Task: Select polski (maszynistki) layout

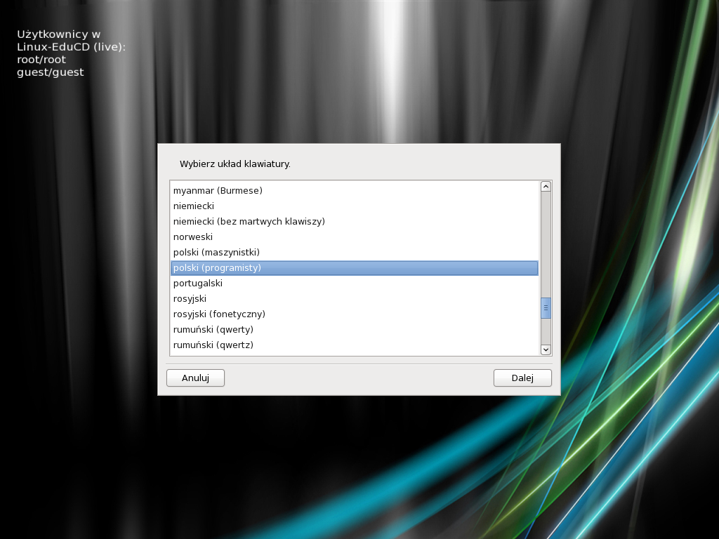Action: tap(355, 252)
